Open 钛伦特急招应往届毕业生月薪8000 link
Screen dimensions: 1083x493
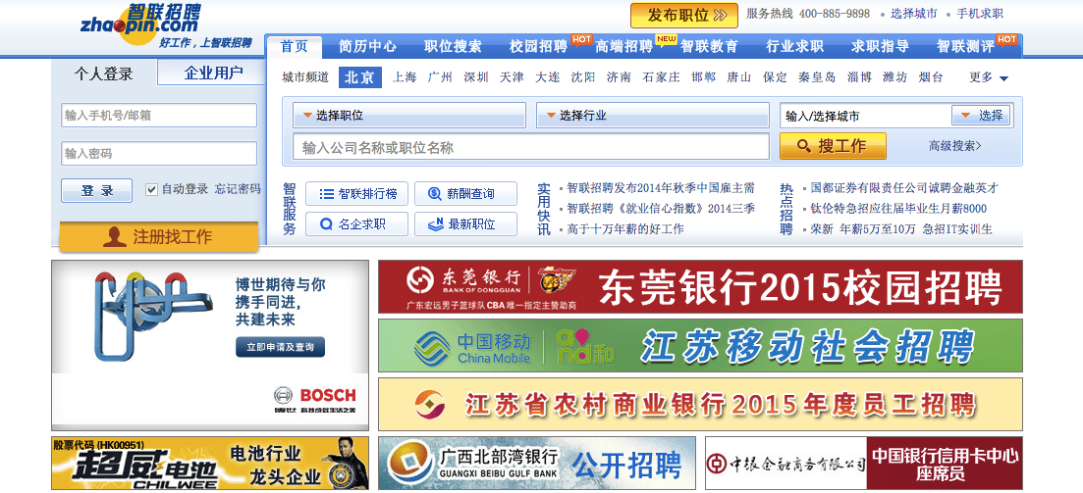898,208
